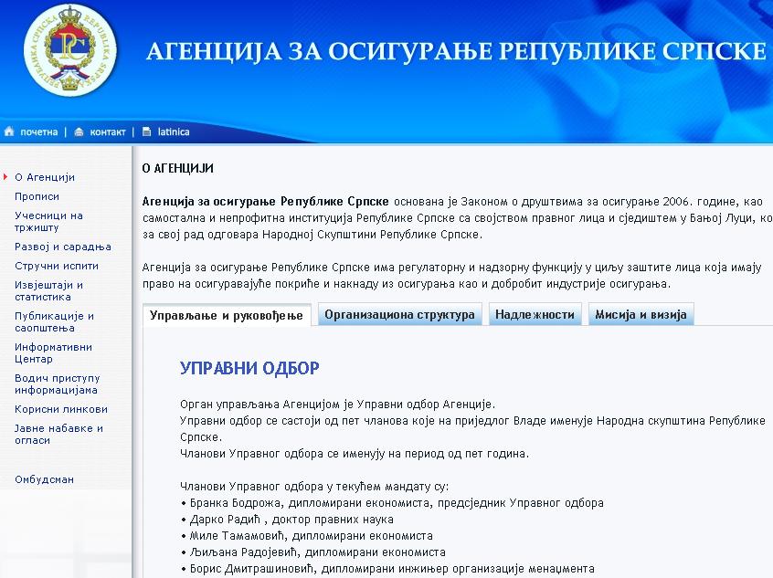Open the Надлежности tab
The height and width of the screenshot is (578, 773).
point(535,315)
